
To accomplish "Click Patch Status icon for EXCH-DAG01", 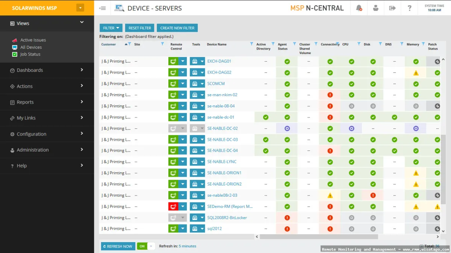I will (437, 62).
